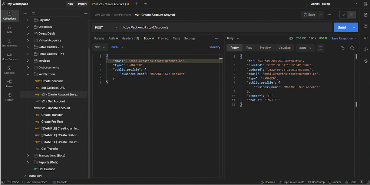Open the code snippet icon in the right sidebar

pos(366,38)
